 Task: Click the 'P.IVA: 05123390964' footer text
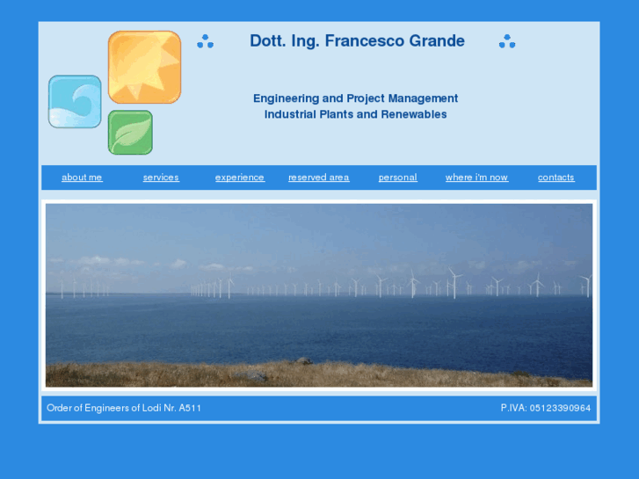pos(546,408)
